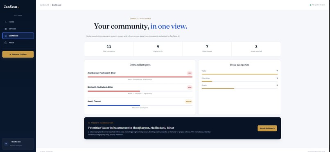Click the 'Demand hotspots' heading
Screen dimensions: 330x152
140,65
